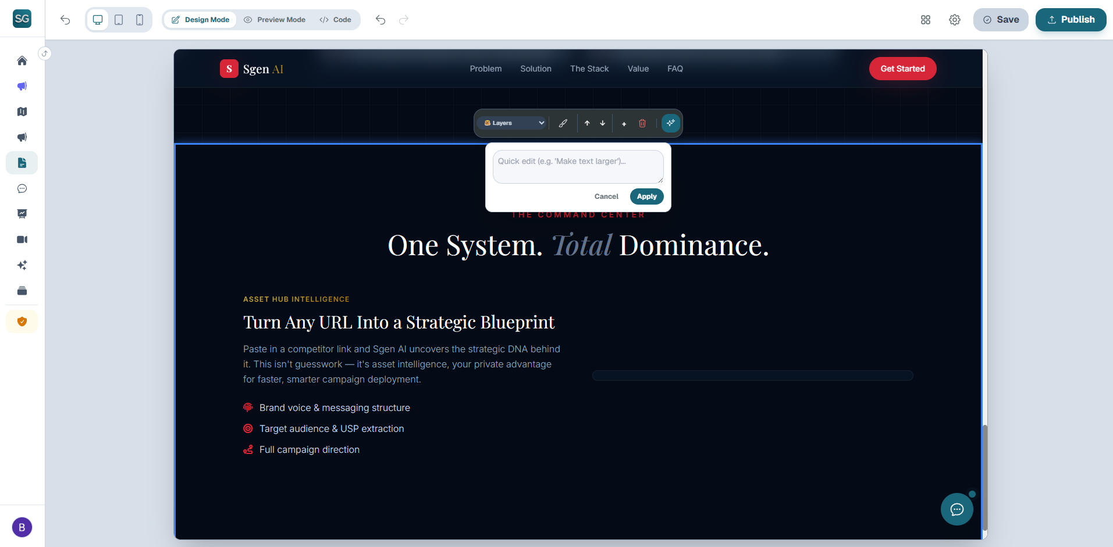Screen dimensions: 1113x547
Task: Click Value nav link
Action: click(638, 69)
